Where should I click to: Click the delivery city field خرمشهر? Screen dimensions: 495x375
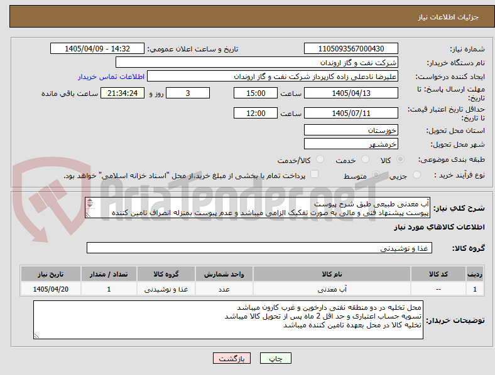351,144
